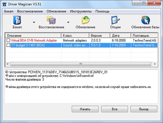Click the Бэкап toolbar cabinet icon
The height and width of the screenshot is (123, 163).
click(17, 20)
